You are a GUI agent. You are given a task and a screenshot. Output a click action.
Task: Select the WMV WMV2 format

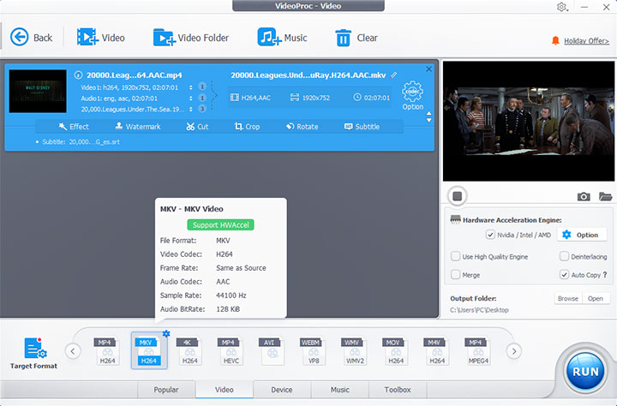click(x=355, y=351)
